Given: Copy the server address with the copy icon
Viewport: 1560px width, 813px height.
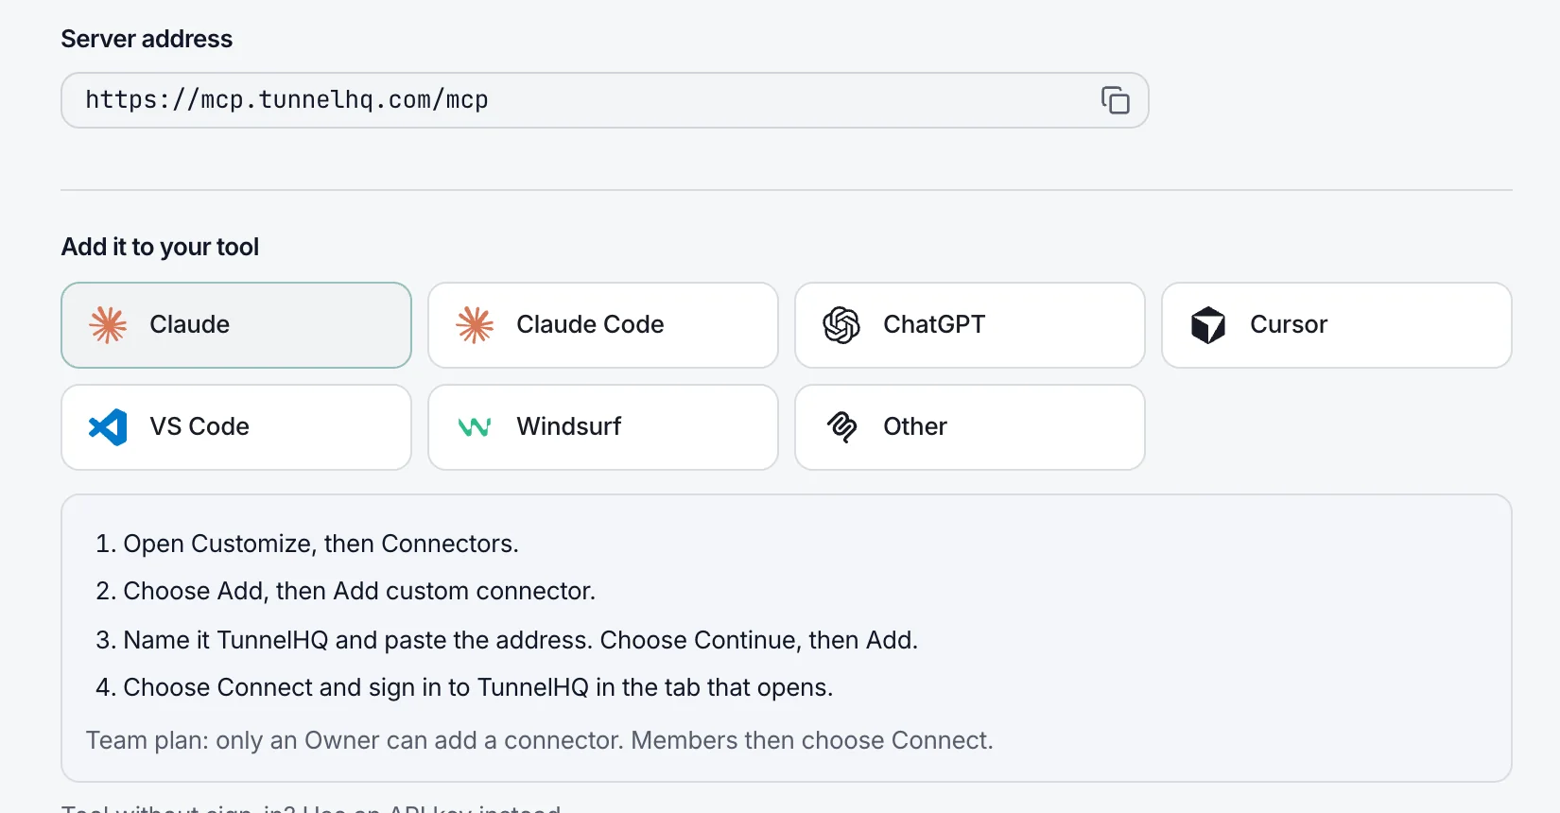Looking at the screenshot, I should point(1116,100).
